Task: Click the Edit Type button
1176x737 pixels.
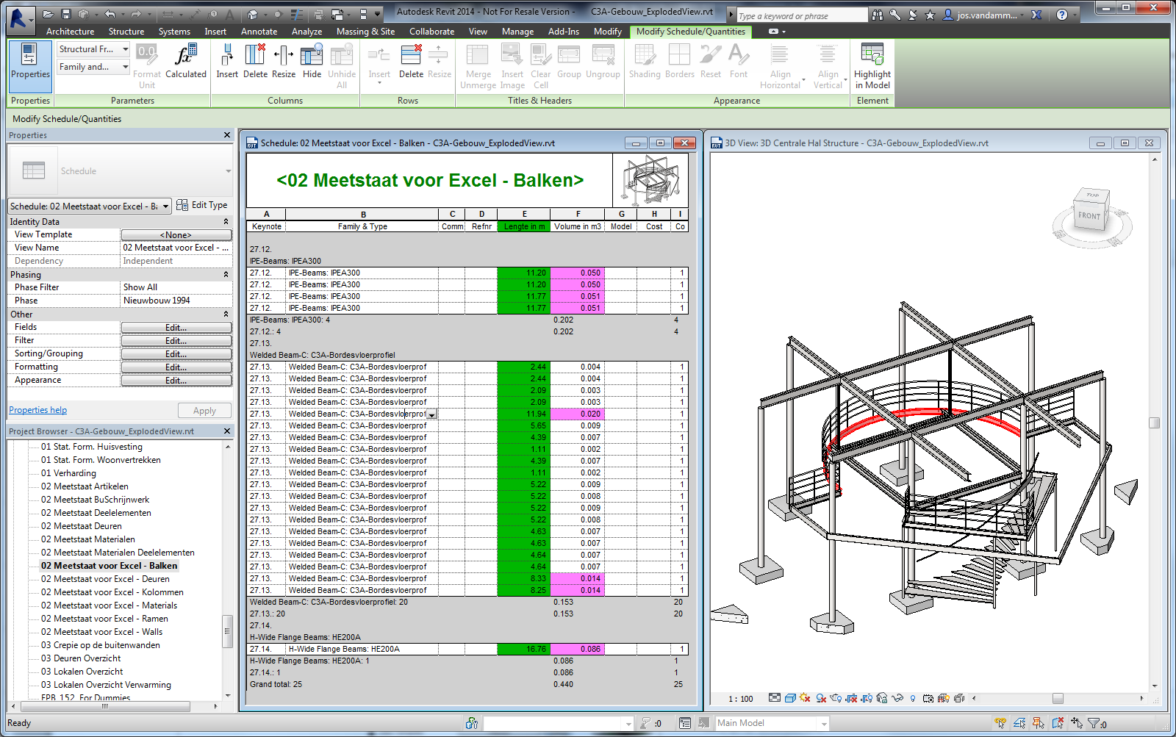Action: click(202, 206)
